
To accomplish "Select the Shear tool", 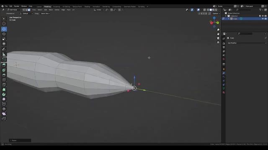I will tap(4, 114).
